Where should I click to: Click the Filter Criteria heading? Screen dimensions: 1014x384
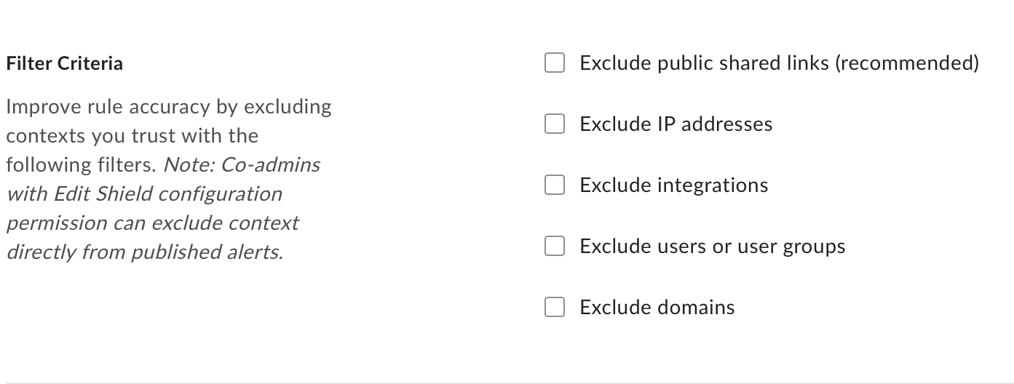(x=64, y=64)
